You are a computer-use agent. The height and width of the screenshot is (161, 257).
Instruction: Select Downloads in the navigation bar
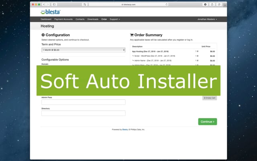(x=93, y=19)
